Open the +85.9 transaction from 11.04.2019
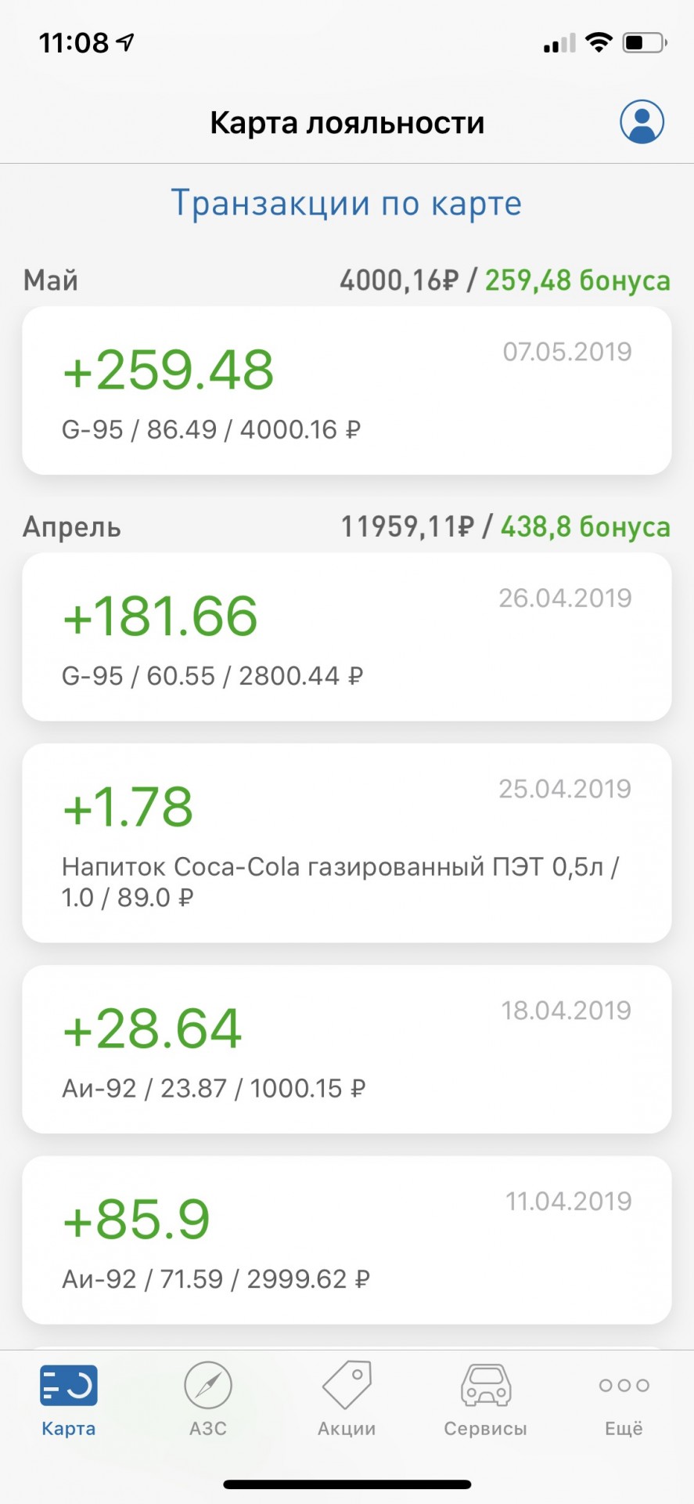Viewport: 694px width, 1504px height. [347, 1240]
